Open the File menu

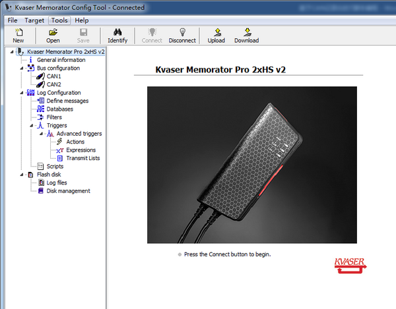[x=13, y=20]
